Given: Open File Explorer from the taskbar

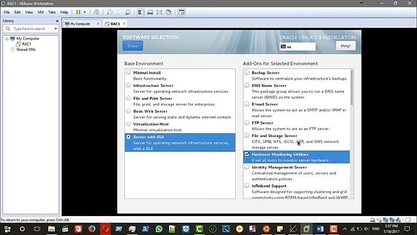Looking at the screenshot, I should [51, 229].
